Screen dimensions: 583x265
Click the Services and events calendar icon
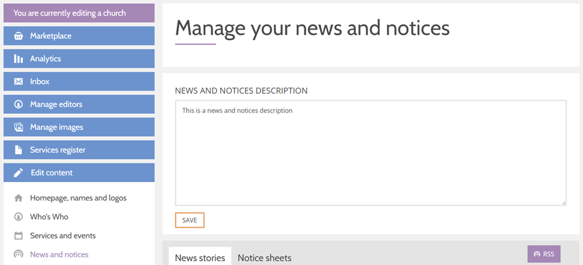pyautogui.click(x=18, y=236)
